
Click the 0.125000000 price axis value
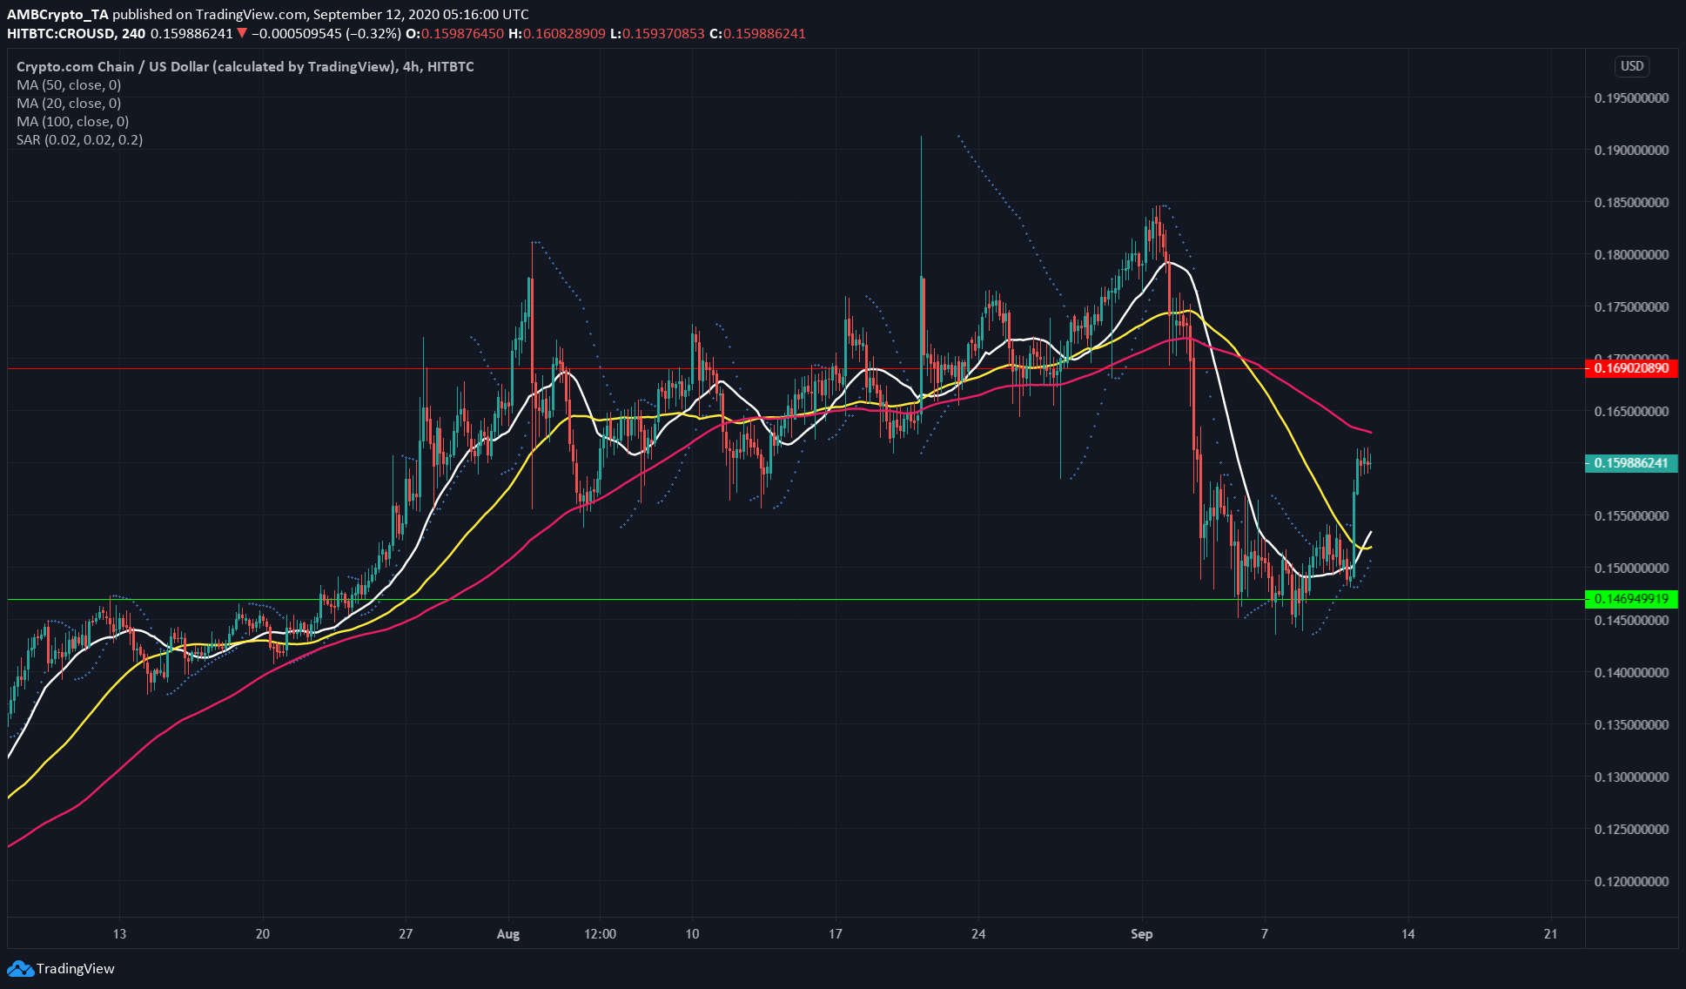(1631, 830)
